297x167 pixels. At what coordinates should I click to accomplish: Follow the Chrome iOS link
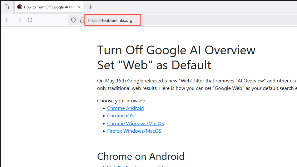120,116
